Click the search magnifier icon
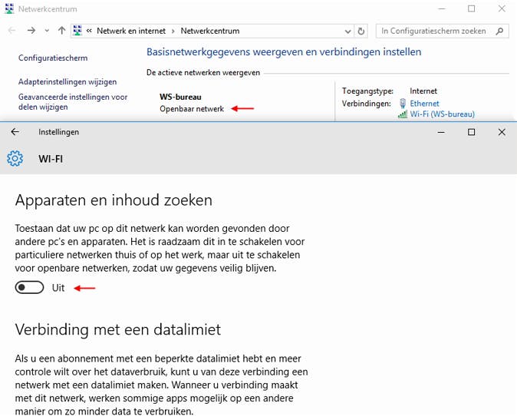This screenshot has width=517, height=416. tap(499, 31)
